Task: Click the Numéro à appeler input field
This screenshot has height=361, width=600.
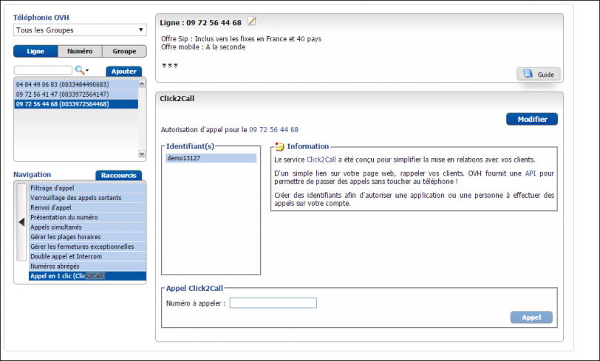Action: pos(273,303)
